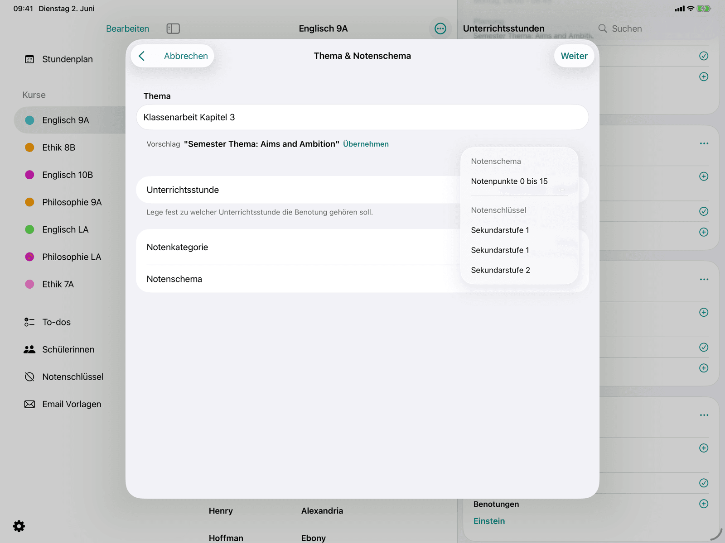
Task: Click the battery status icon
Action: 704,9
